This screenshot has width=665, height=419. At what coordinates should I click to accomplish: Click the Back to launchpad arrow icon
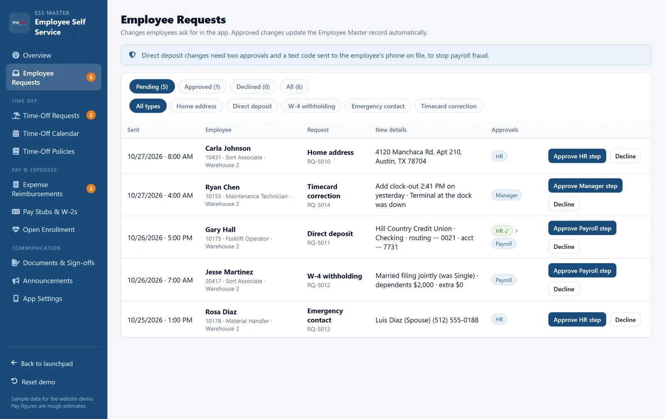pyautogui.click(x=14, y=363)
